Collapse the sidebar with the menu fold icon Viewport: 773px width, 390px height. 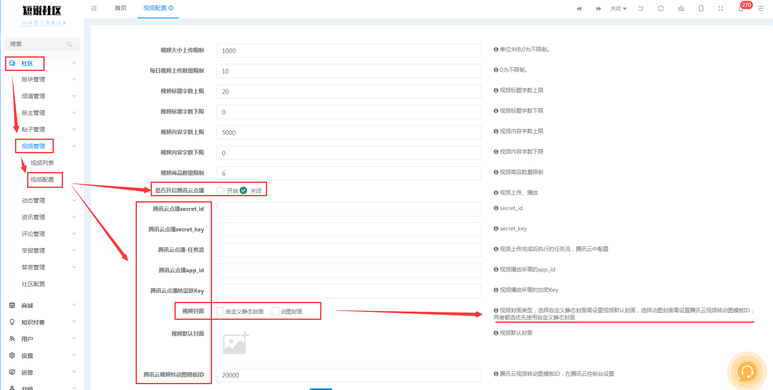tap(94, 8)
